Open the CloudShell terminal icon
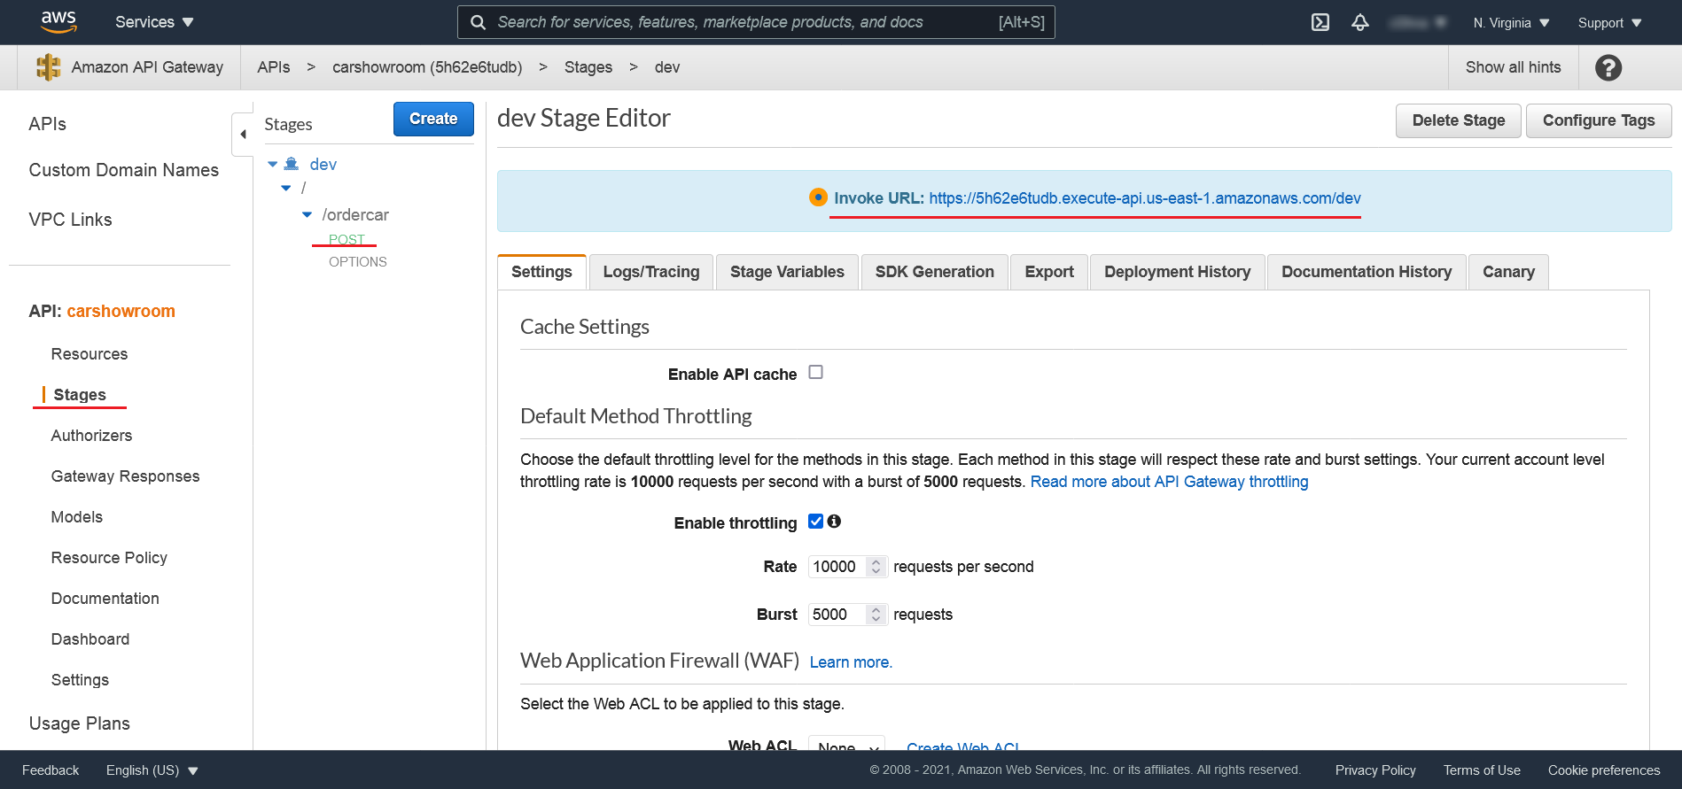This screenshot has height=789, width=1682. point(1320,22)
